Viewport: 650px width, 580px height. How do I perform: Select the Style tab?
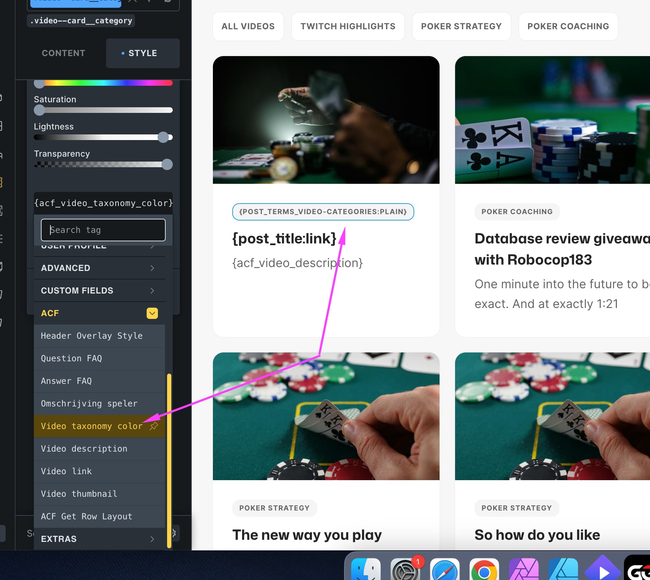tap(142, 53)
